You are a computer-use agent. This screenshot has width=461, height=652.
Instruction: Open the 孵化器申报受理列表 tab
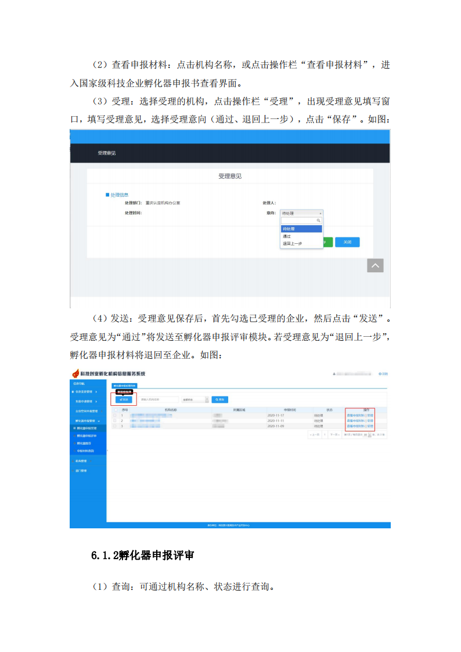pos(124,386)
